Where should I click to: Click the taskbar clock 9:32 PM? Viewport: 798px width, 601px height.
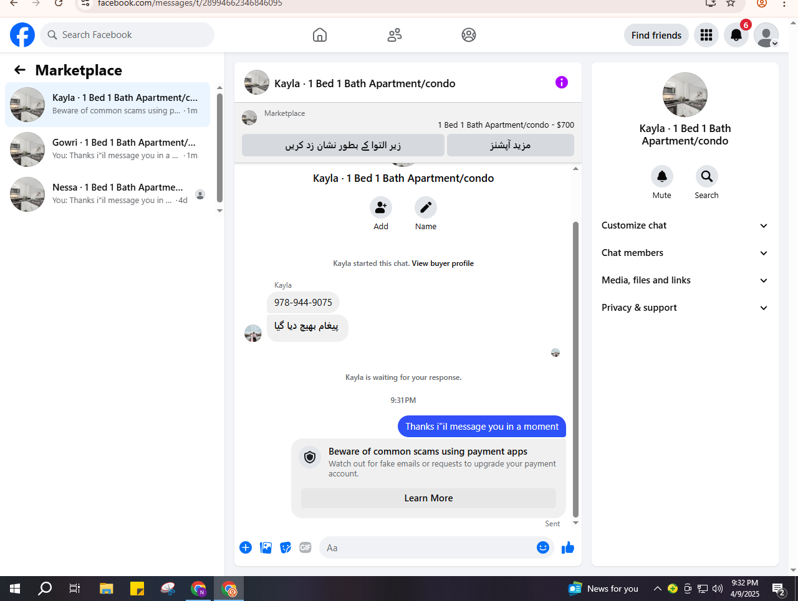tap(745, 589)
